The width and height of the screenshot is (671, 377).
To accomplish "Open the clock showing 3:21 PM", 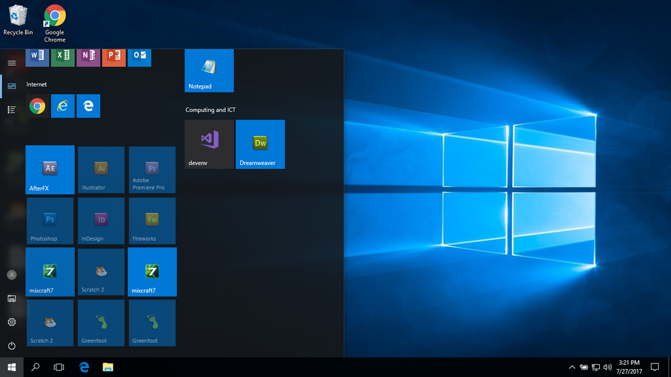I will click(629, 367).
